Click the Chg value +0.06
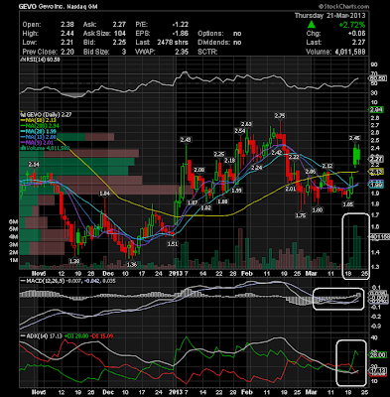This screenshot has width=390, height=397. (356, 34)
